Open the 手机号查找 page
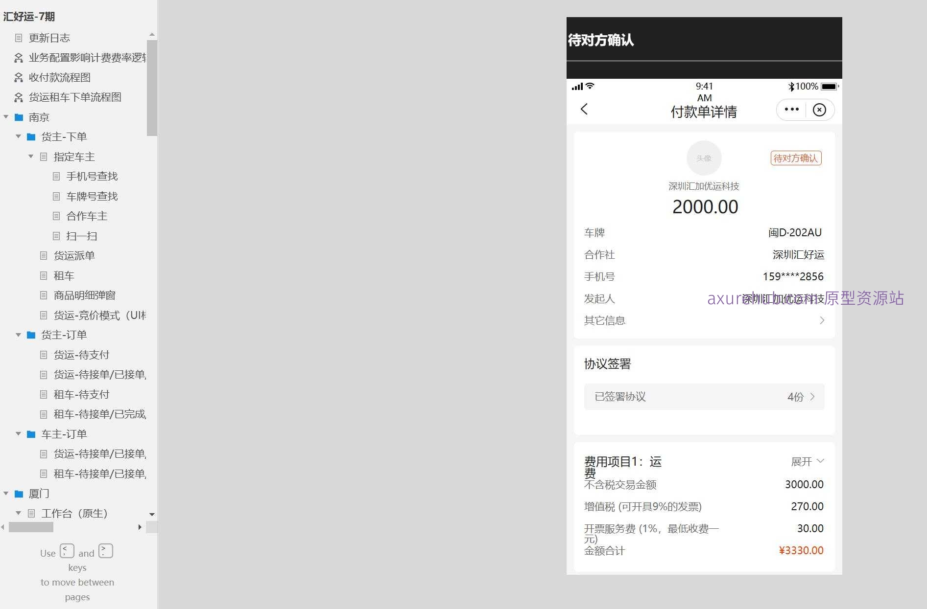This screenshot has height=609, width=927. [x=92, y=176]
